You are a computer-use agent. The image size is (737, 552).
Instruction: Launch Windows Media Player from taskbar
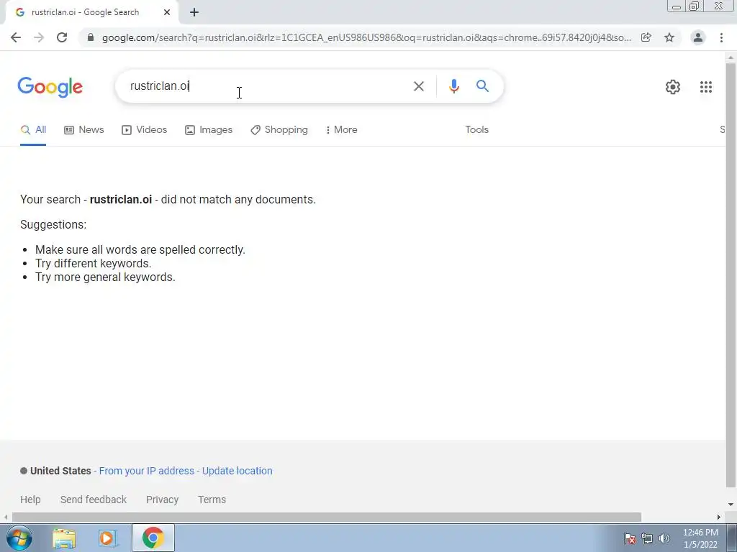(108, 538)
